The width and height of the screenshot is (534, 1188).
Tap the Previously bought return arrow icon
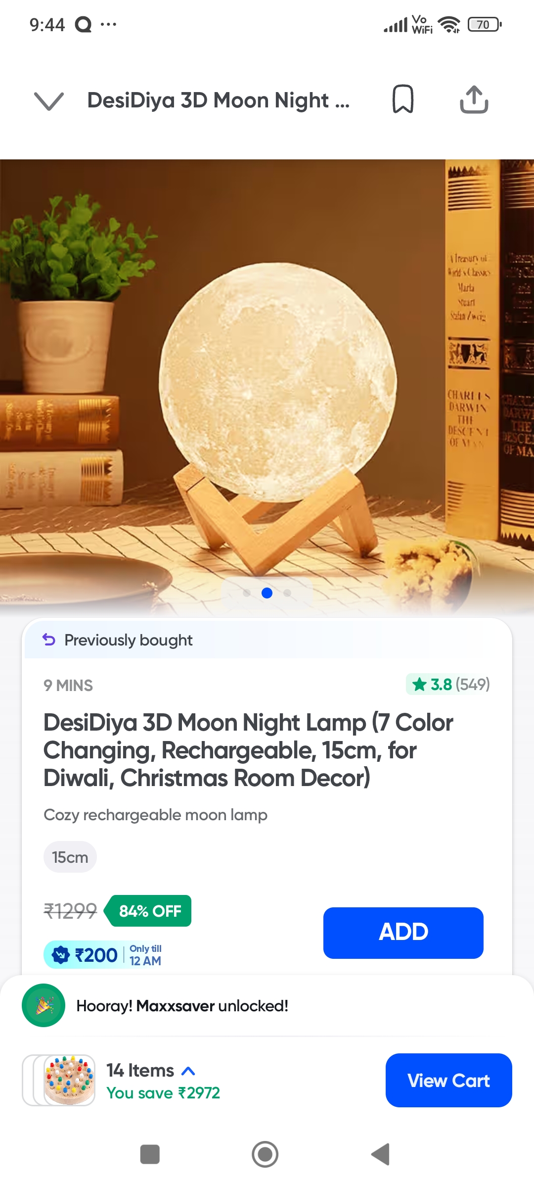pos(49,640)
